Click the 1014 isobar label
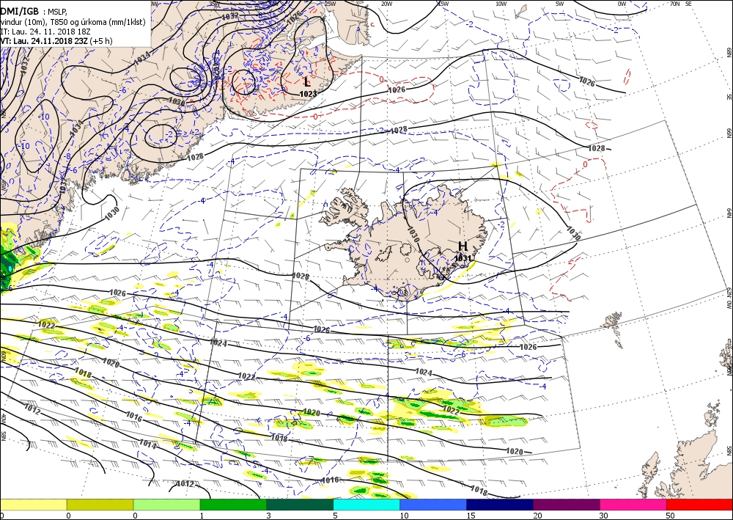This screenshot has width=733, height=520. [148, 444]
